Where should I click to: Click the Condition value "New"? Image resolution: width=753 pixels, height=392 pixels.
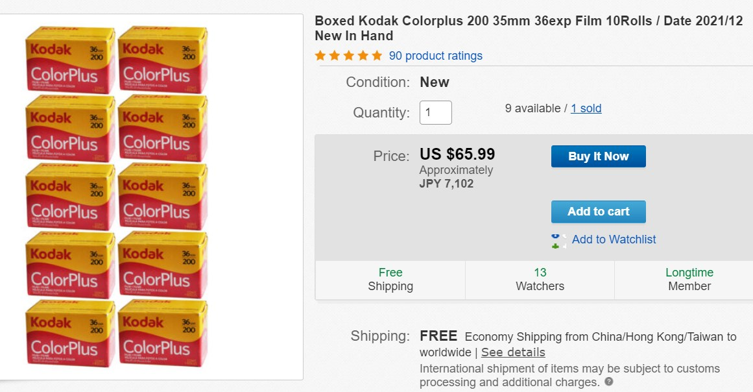point(435,82)
